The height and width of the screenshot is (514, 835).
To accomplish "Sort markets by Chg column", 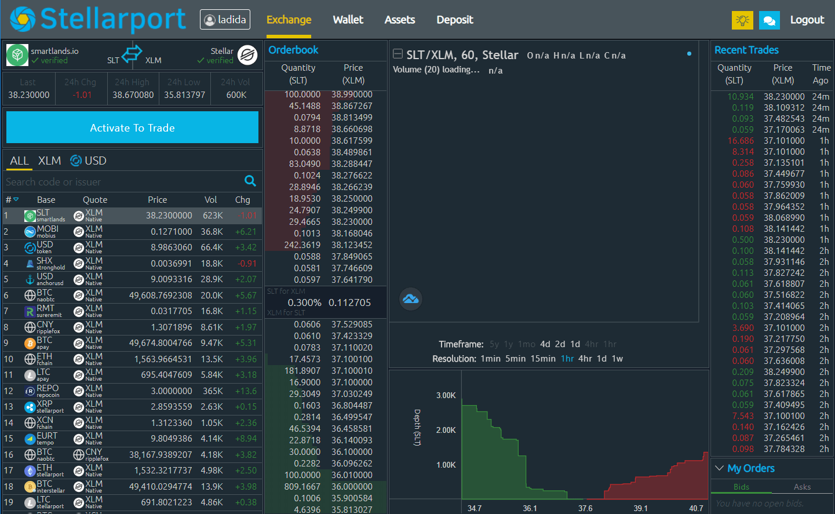I will pos(243,199).
